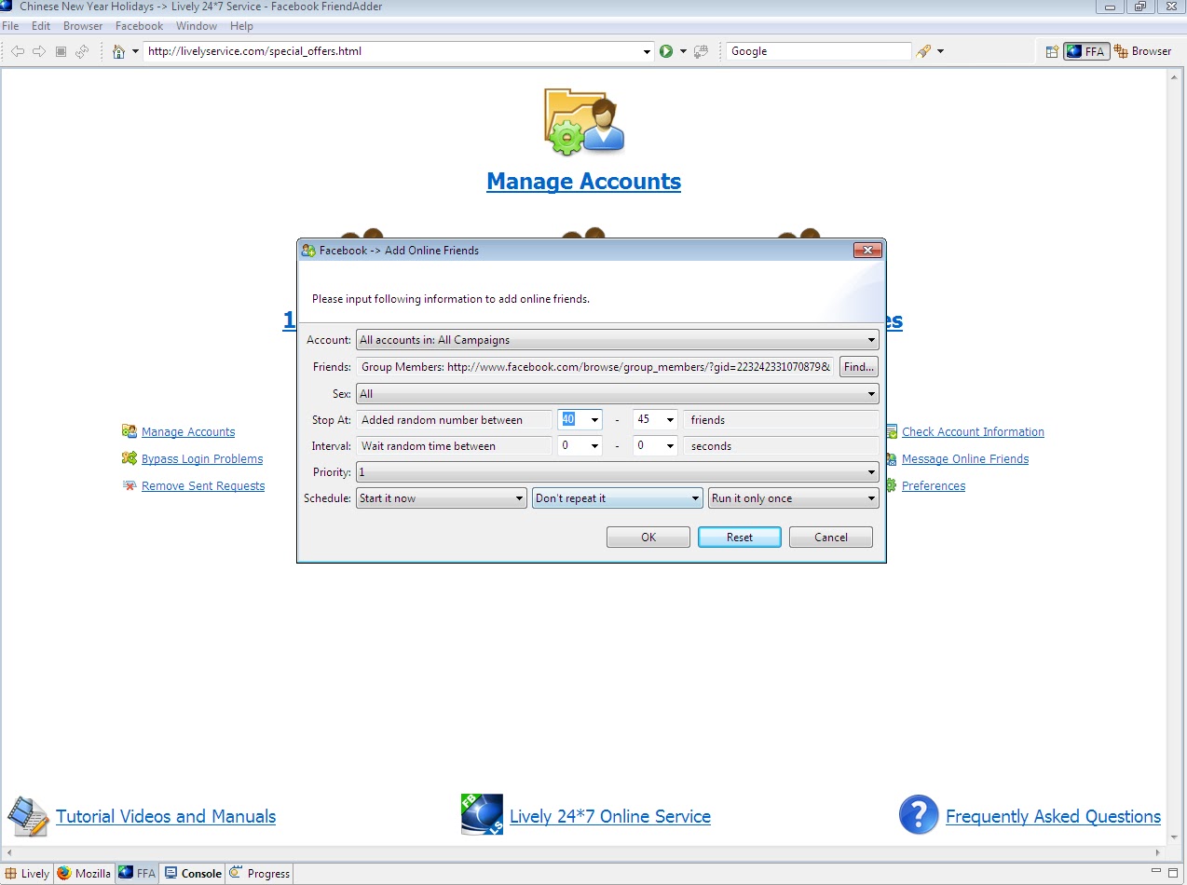The height and width of the screenshot is (885, 1187).
Task: Click the search Google icon
Action: pyautogui.click(x=923, y=51)
